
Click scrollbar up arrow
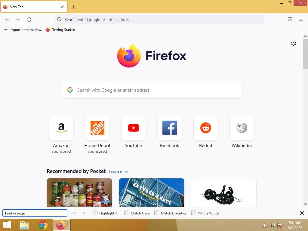click(305, 36)
